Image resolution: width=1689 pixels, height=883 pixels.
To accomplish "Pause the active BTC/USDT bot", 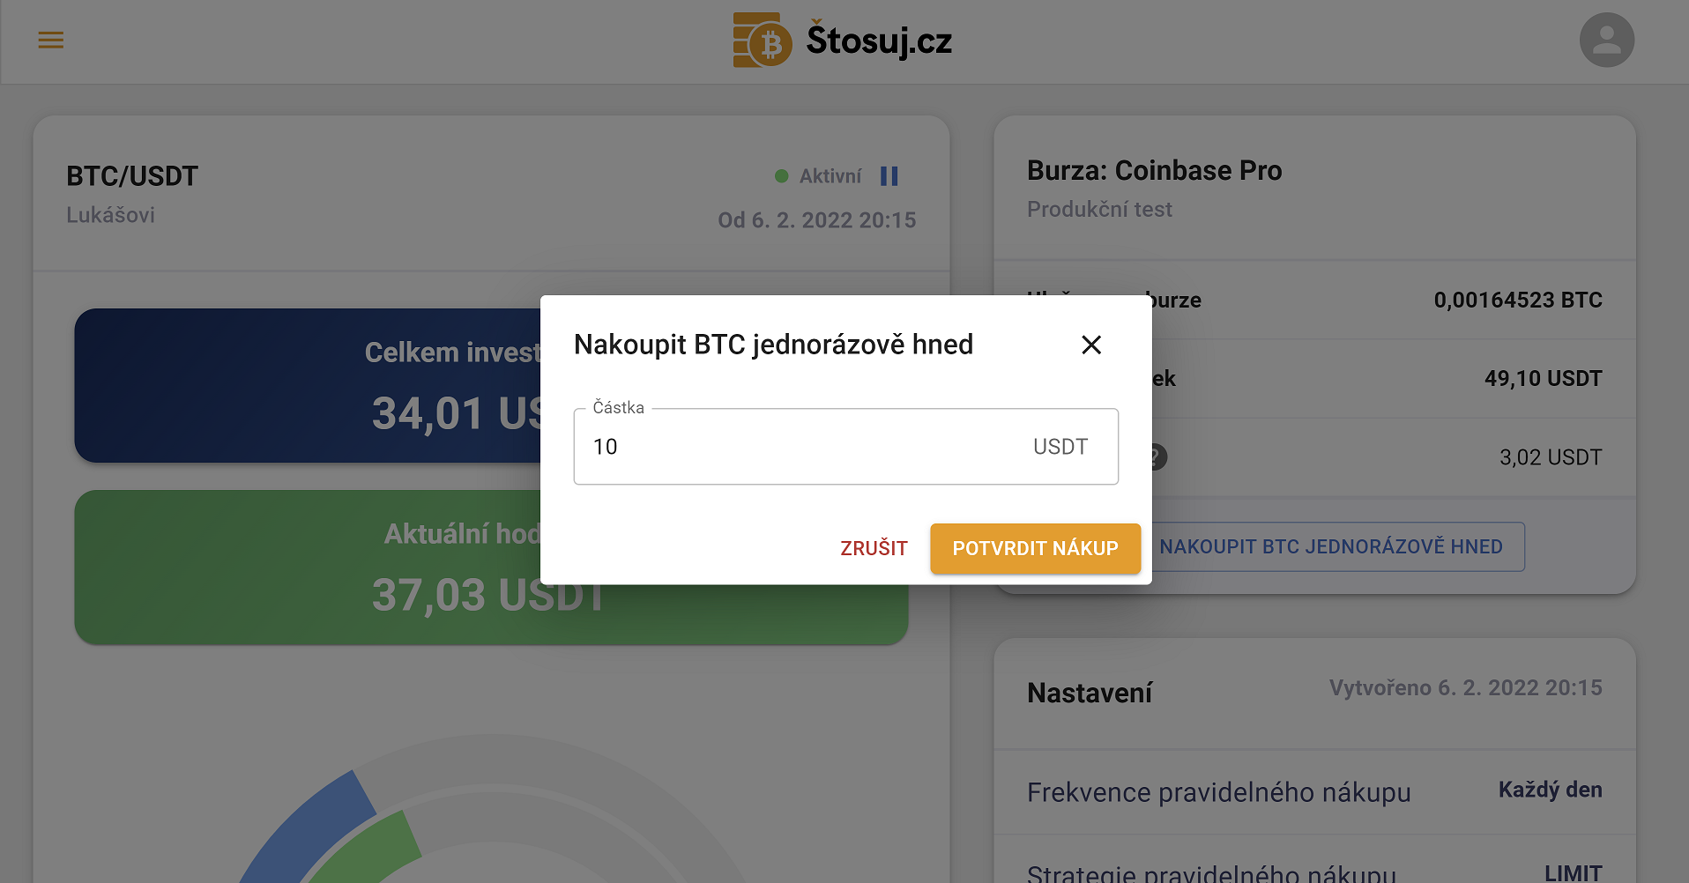I will click(x=889, y=176).
